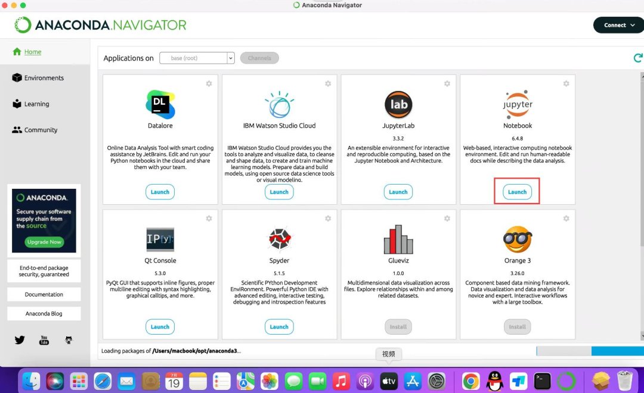Open the End-to-end package security link

point(44,271)
